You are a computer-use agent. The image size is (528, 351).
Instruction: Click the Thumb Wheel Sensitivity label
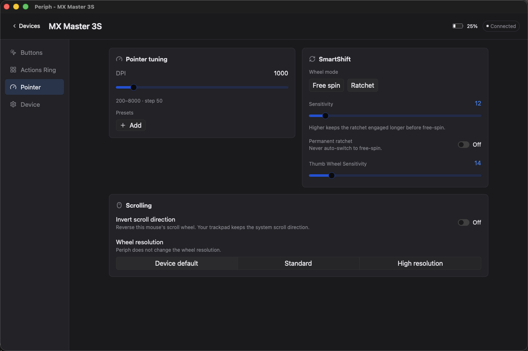[x=338, y=164]
